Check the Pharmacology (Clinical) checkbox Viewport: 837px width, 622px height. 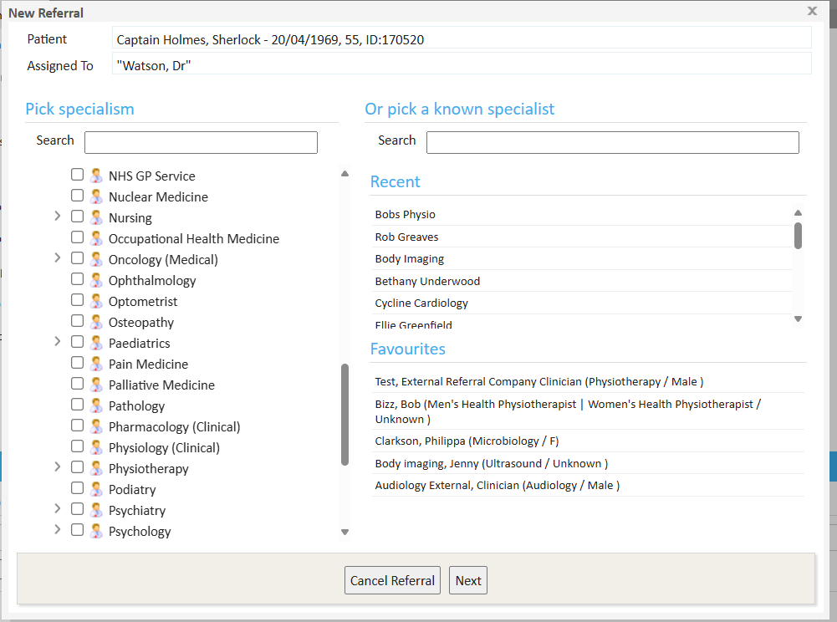pyautogui.click(x=77, y=426)
